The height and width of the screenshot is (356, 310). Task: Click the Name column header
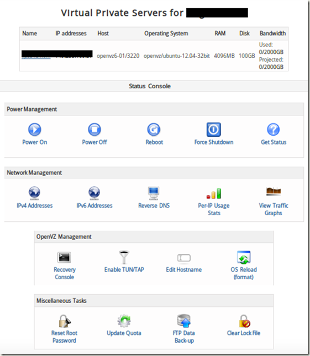(x=29, y=33)
